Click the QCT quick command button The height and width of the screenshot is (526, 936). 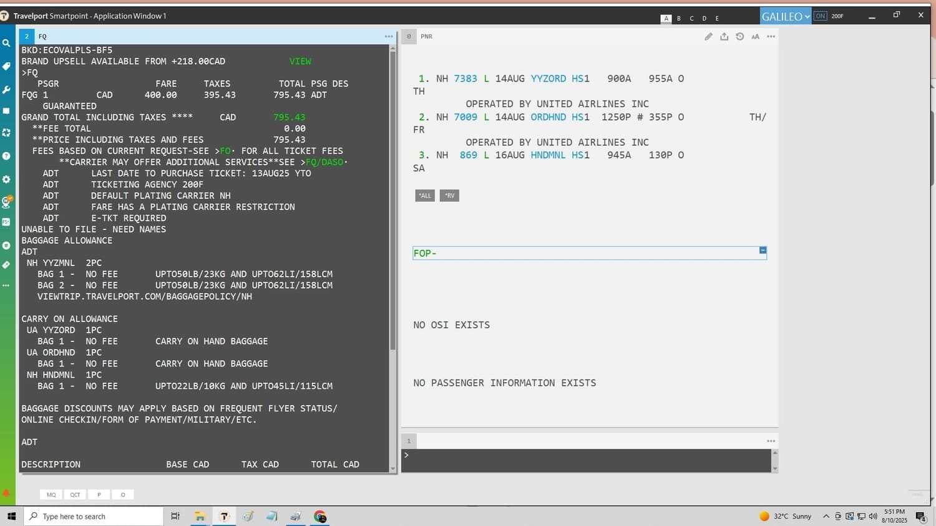point(75,495)
